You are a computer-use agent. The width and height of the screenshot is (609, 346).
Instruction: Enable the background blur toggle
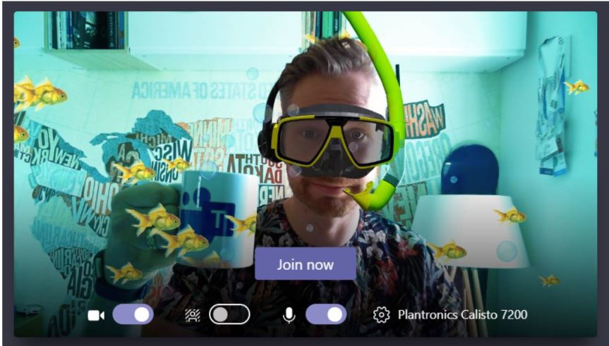click(x=229, y=315)
